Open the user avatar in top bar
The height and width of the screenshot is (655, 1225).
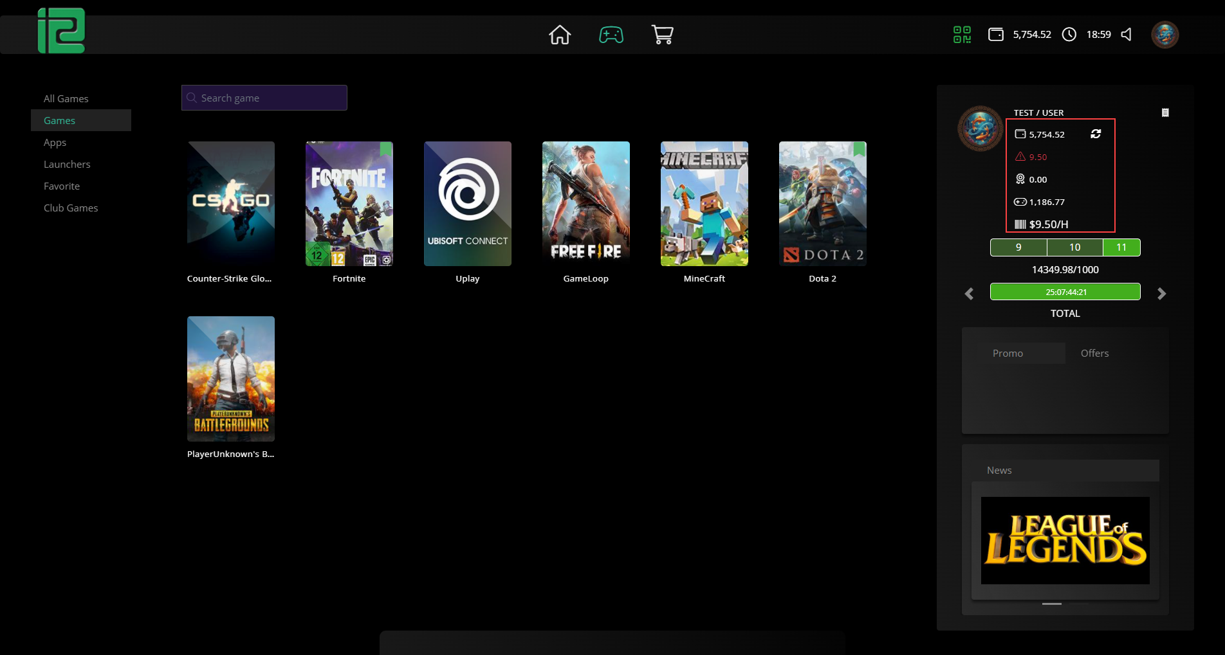point(1165,35)
